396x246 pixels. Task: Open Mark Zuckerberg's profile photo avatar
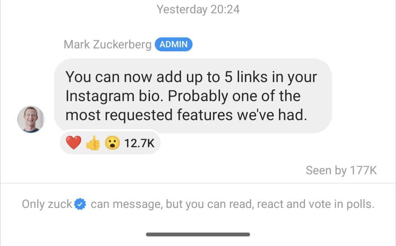(x=31, y=119)
